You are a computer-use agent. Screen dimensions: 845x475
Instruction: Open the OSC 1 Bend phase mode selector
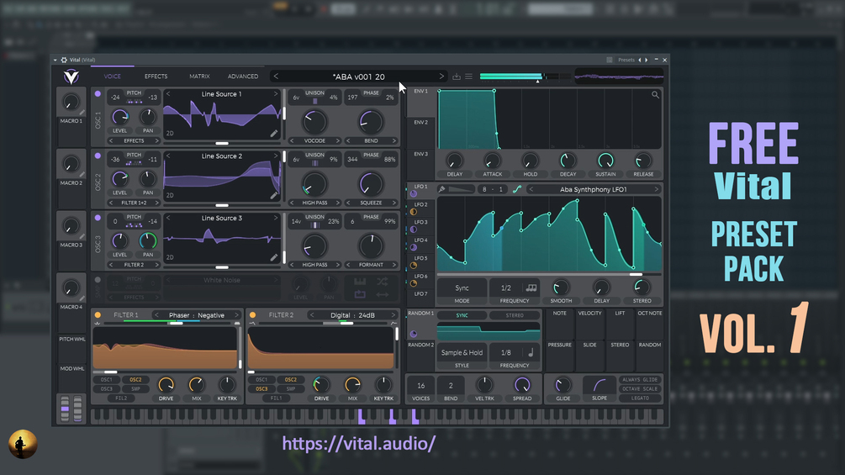click(371, 140)
